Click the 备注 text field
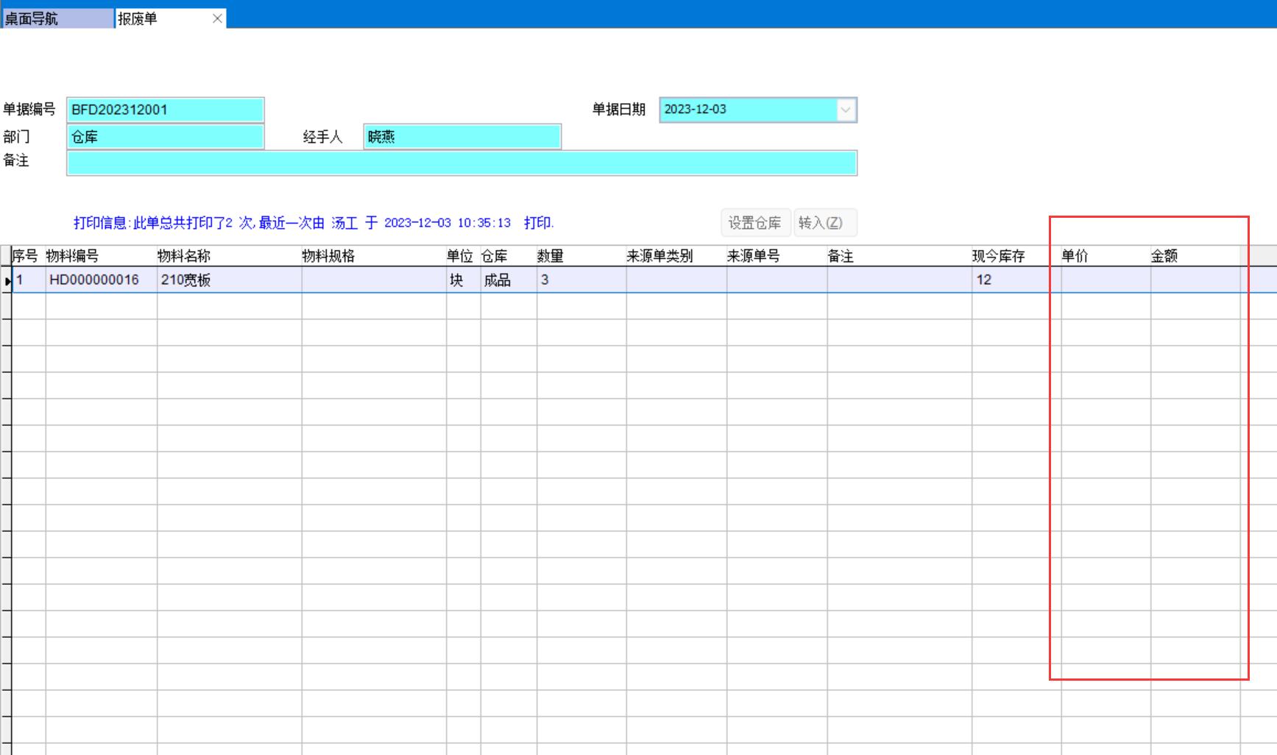1277x755 pixels. (x=461, y=163)
